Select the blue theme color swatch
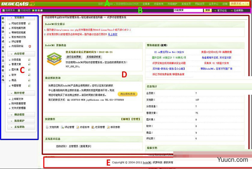252x169 pixels. coord(36,10)
